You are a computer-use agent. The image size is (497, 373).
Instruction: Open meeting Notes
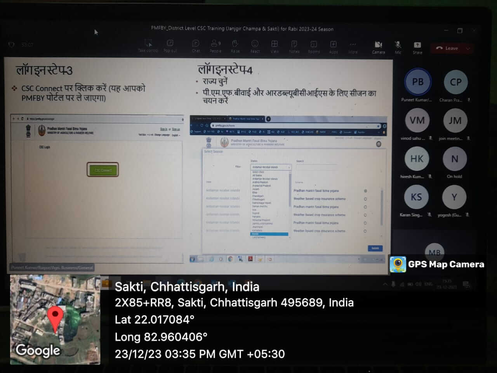click(x=294, y=45)
